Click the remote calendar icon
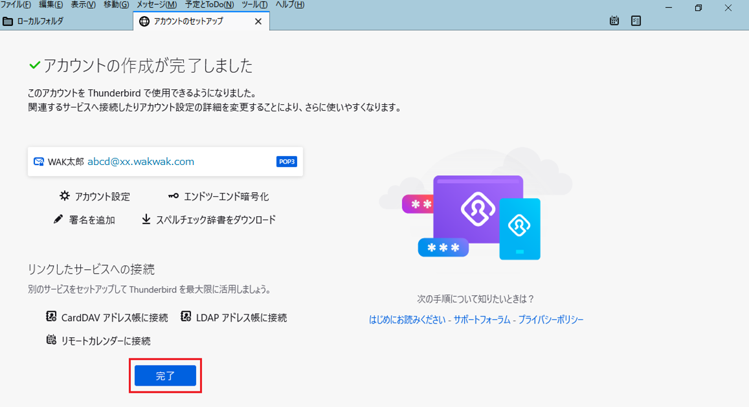Screen dimensions: 749x407 pyautogui.click(x=51, y=340)
